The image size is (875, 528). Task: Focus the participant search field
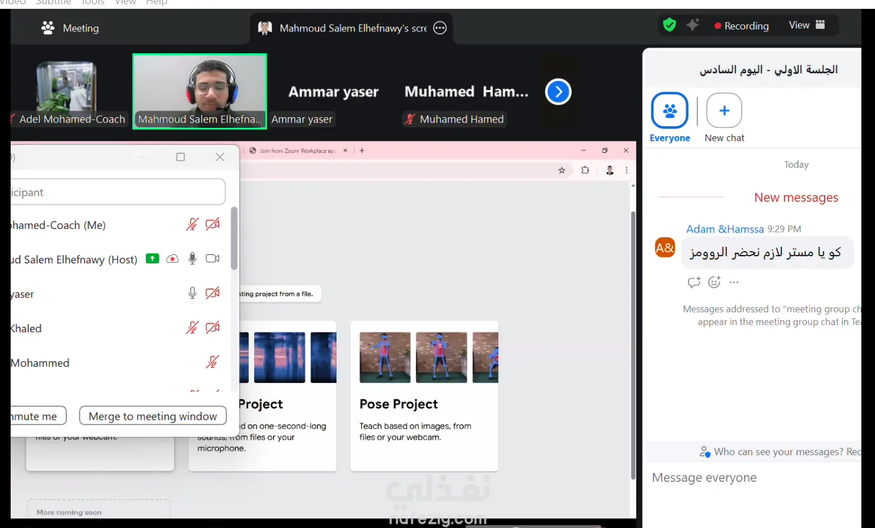pyautogui.click(x=118, y=192)
